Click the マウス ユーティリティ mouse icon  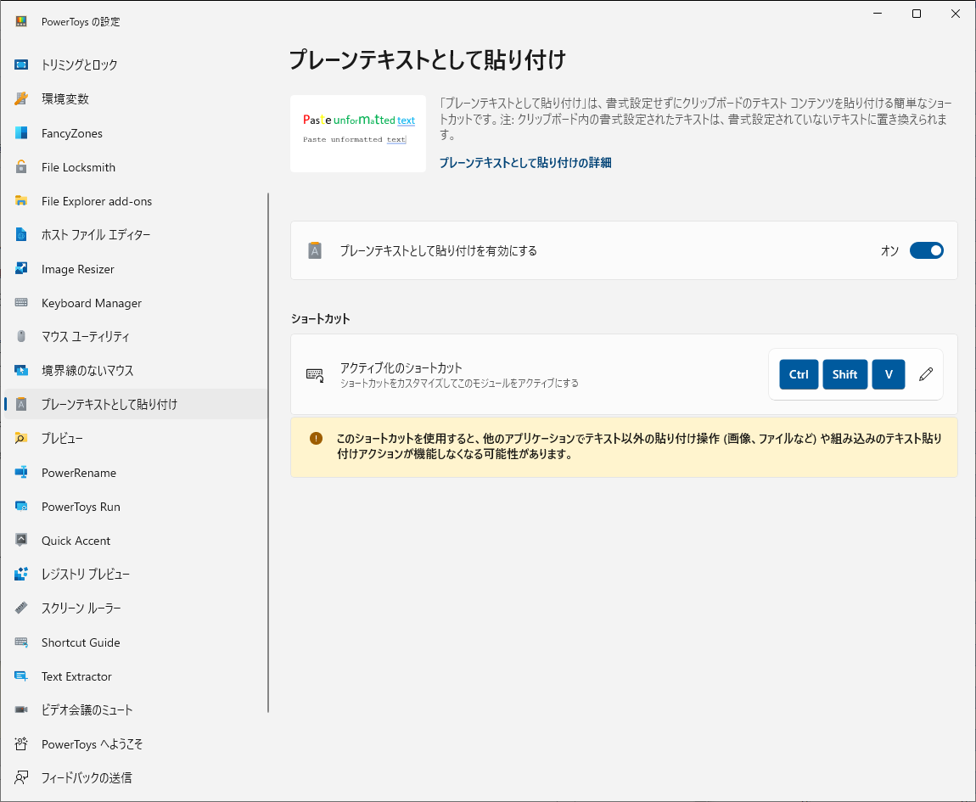click(21, 336)
